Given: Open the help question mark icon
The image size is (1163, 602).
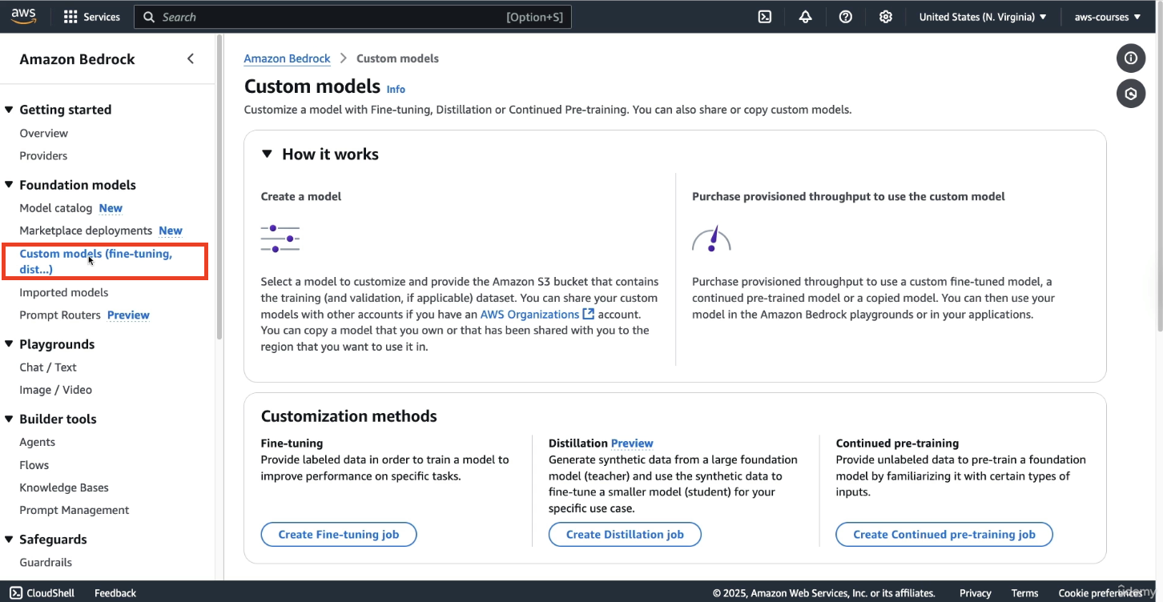Looking at the screenshot, I should click(846, 17).
